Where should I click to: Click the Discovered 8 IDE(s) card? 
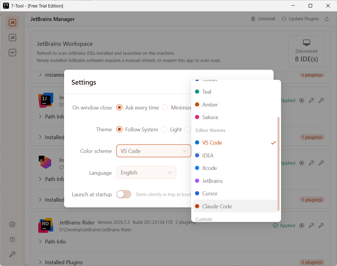click(x=306, y=51)
